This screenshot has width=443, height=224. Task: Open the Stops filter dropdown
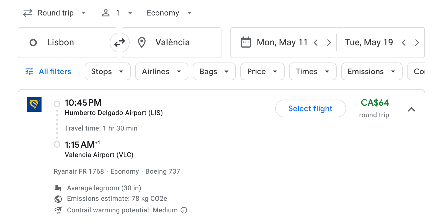pos(107,71)
